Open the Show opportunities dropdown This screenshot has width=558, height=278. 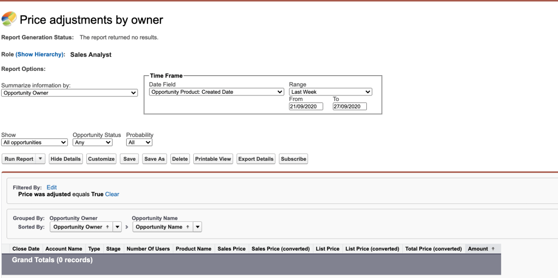coord(34,142)
